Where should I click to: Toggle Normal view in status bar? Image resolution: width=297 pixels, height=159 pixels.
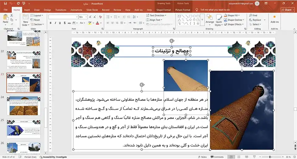[x=231, y=157]
